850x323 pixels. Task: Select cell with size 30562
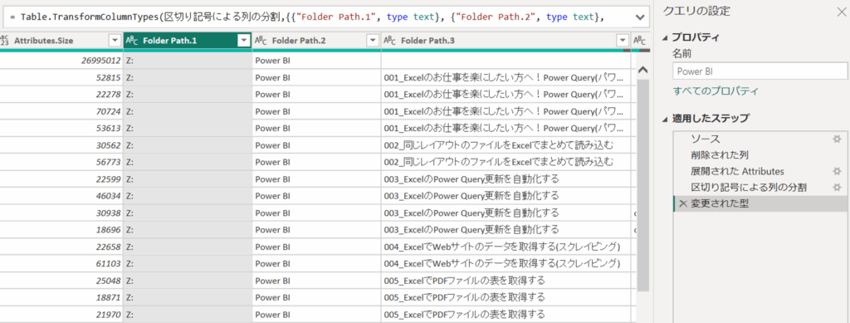coord(61,144)
